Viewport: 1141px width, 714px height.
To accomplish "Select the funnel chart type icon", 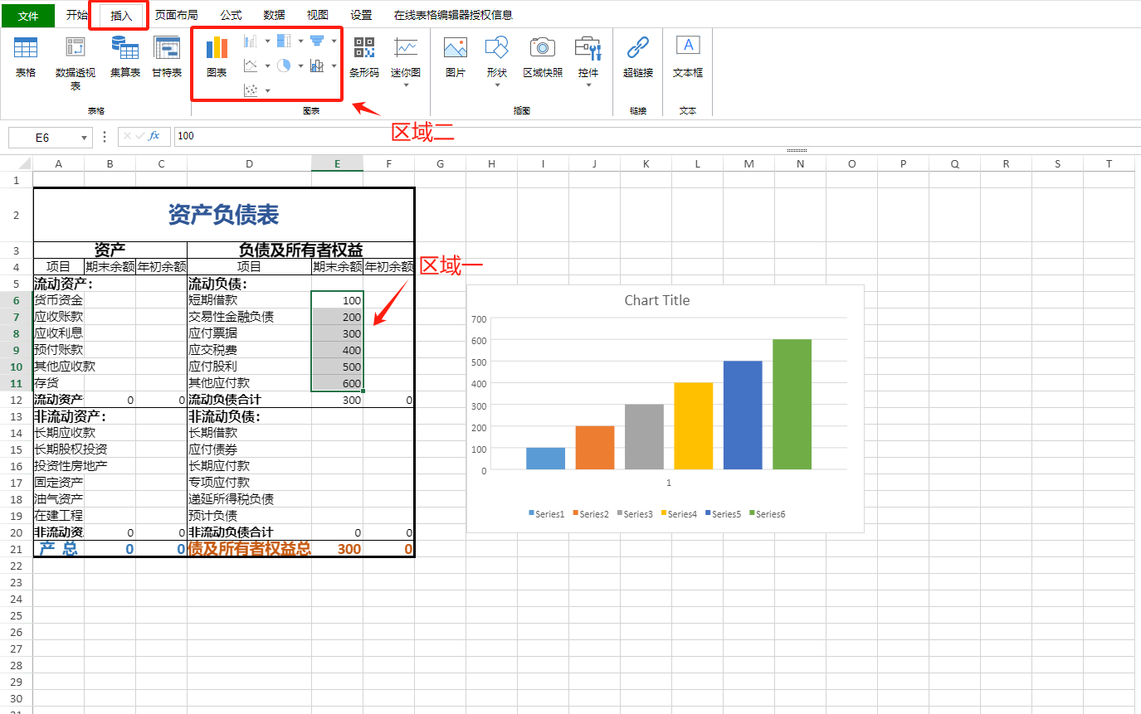I will point(317,41).
